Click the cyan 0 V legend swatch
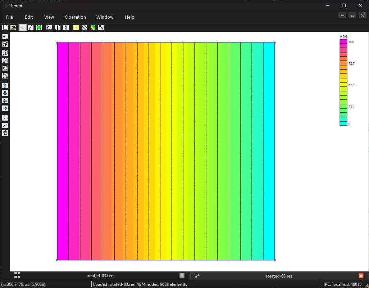 point(343,123)
